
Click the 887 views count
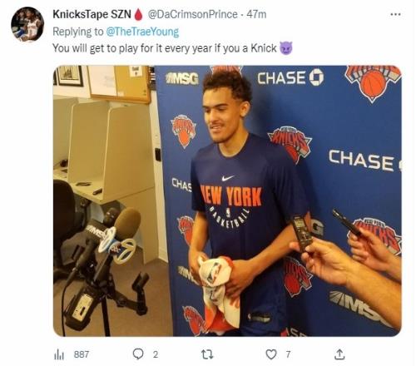point(82,354)
